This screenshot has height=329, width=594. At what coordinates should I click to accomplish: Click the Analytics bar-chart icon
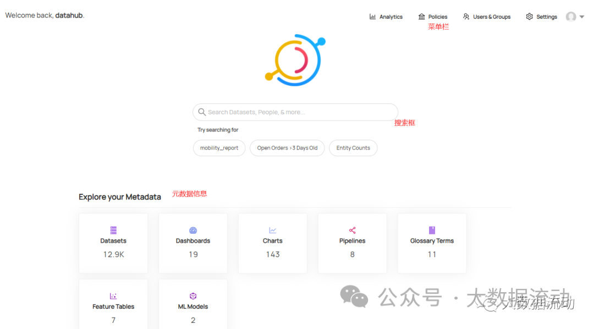[372, 16]
